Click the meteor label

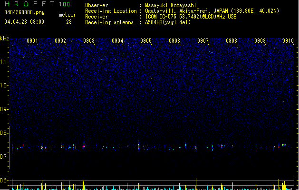[x=68, y=15]
